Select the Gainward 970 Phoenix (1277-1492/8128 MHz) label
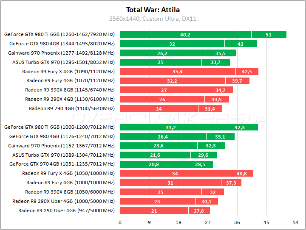The image size is (306, 230). [61, 53]
